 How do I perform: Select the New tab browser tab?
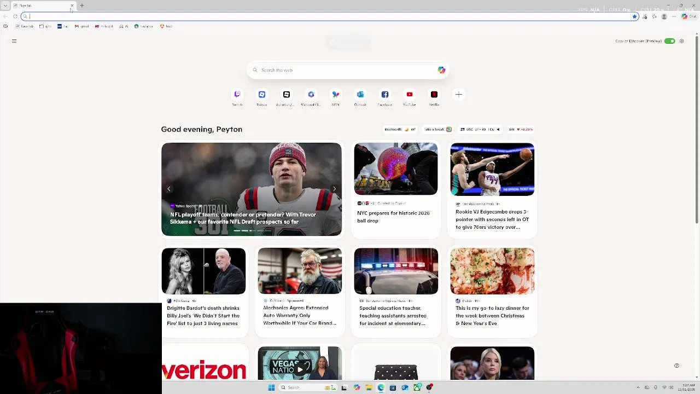click(43, 5)
